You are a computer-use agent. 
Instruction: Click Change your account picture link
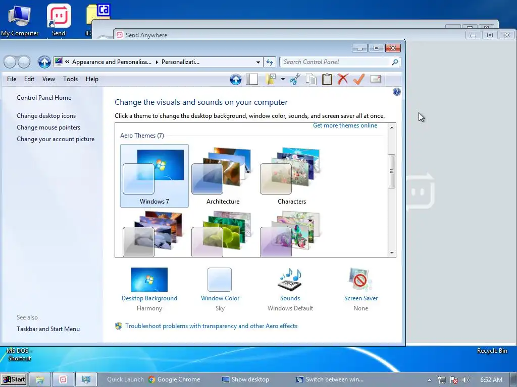pyautogui.click(x=56, y=139)
